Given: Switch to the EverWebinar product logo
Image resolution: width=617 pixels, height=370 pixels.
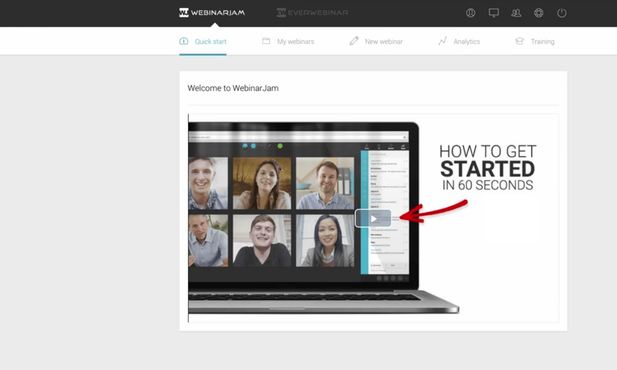Looking at the screenshot, I should click(312, 12).
